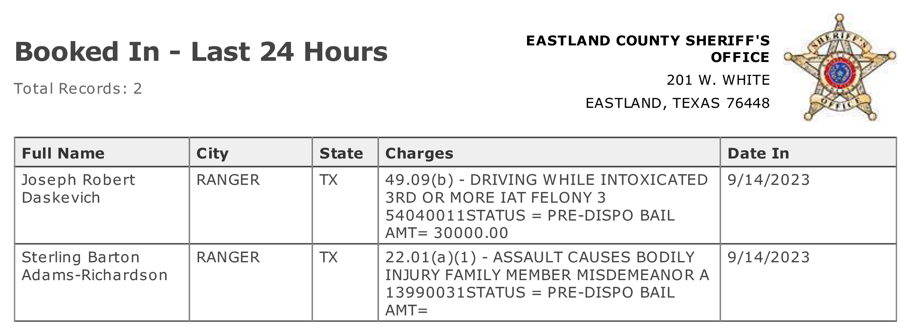This screenshot has height=332, width=913.
Task: Click the Total Records: 2 text
Action: point(78,88)
